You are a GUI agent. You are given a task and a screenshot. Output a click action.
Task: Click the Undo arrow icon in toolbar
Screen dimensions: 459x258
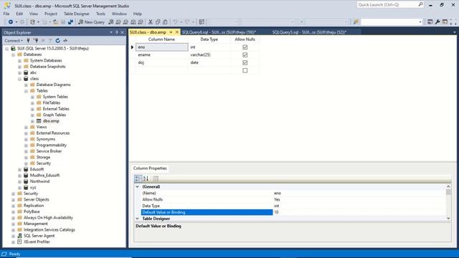[175, 22]
